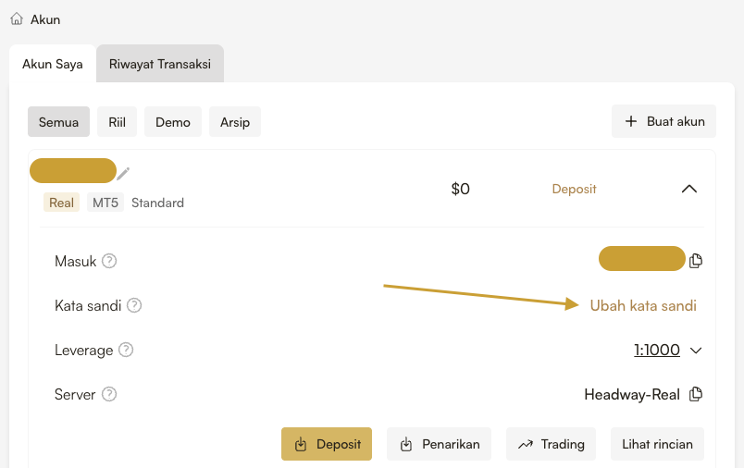This screenshot has height=468, width=744.
Task: Click the Buat akun button
Action: (663, 121)
